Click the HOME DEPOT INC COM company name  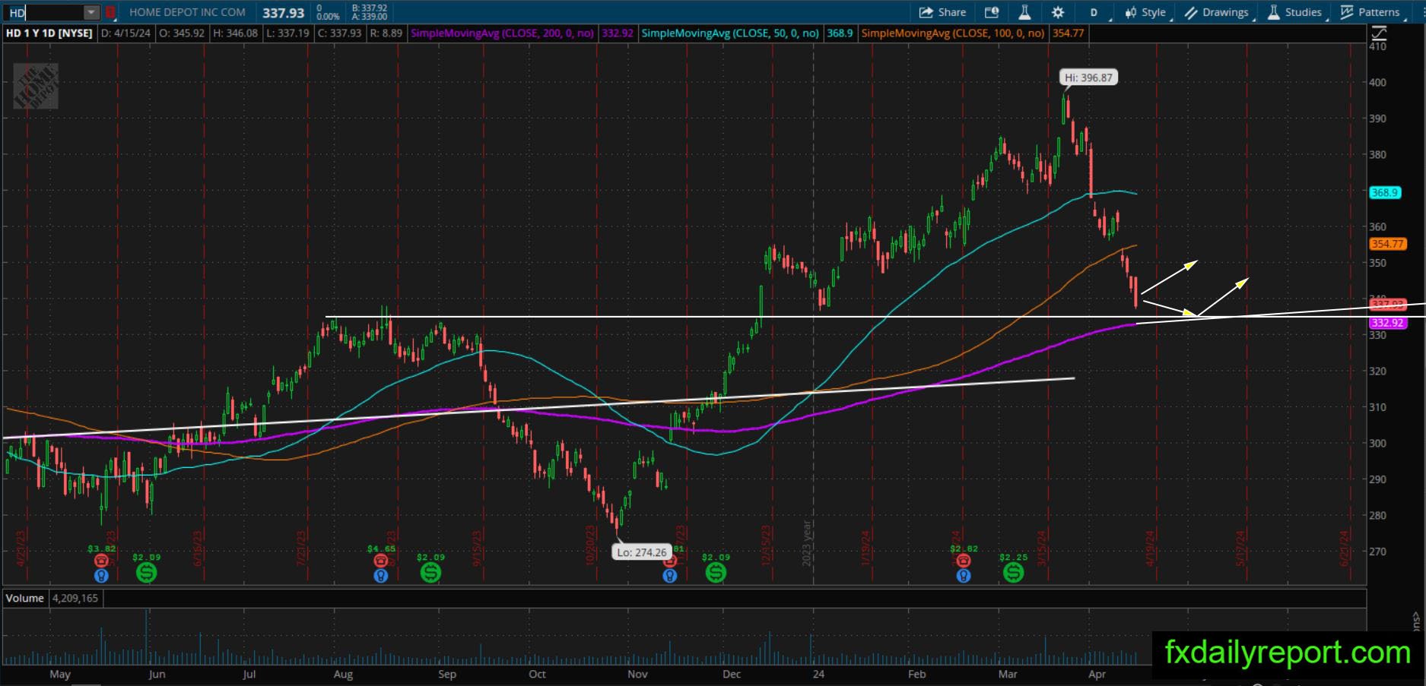point(187,12)
